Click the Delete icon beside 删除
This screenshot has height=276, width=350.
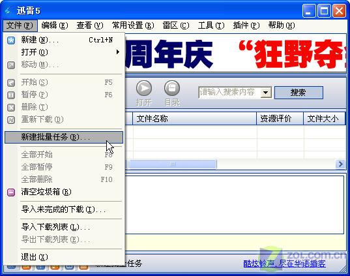[x=11, y=108]
